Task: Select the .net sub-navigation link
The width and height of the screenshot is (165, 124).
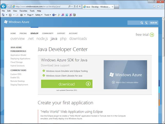Action: tap(31, 39)
